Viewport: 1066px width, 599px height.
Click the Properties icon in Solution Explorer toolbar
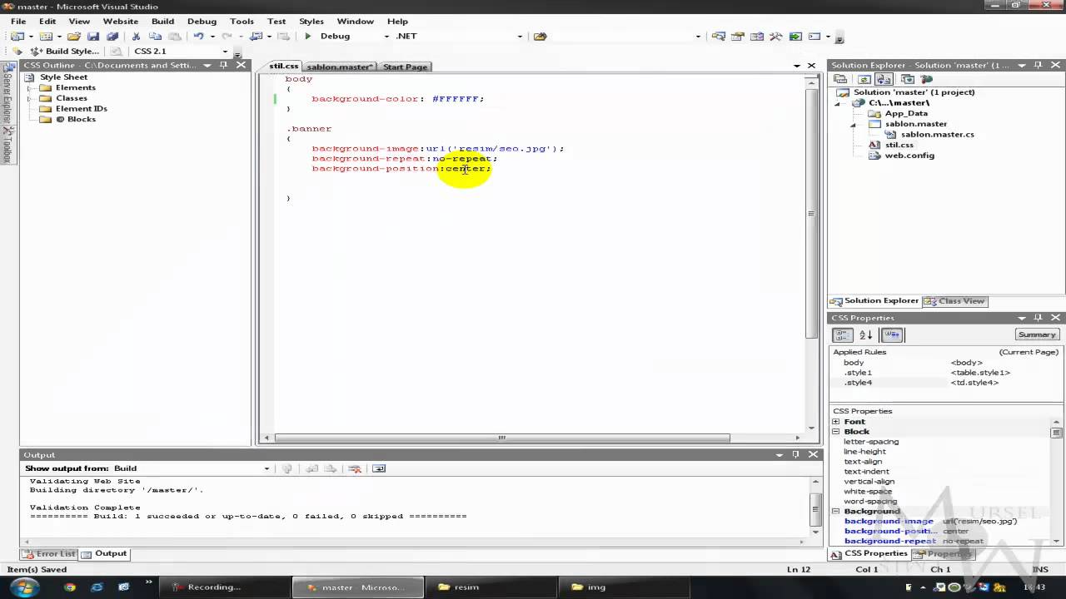(x=841, y=79)
